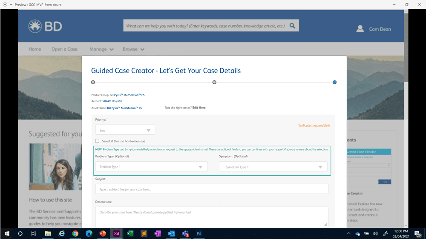Click the pen/ink workspace tray icon
This screenshot has width=426, height=239.
pyautogui.click(x=385, y=233)
